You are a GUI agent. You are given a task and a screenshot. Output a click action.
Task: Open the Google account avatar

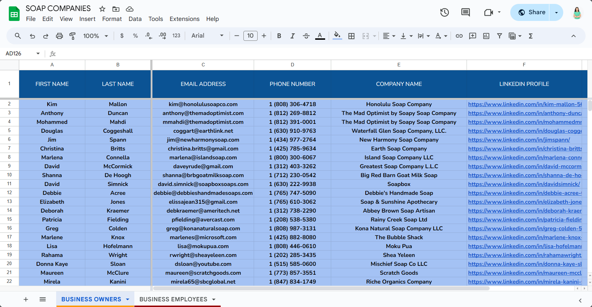point(577,12)
